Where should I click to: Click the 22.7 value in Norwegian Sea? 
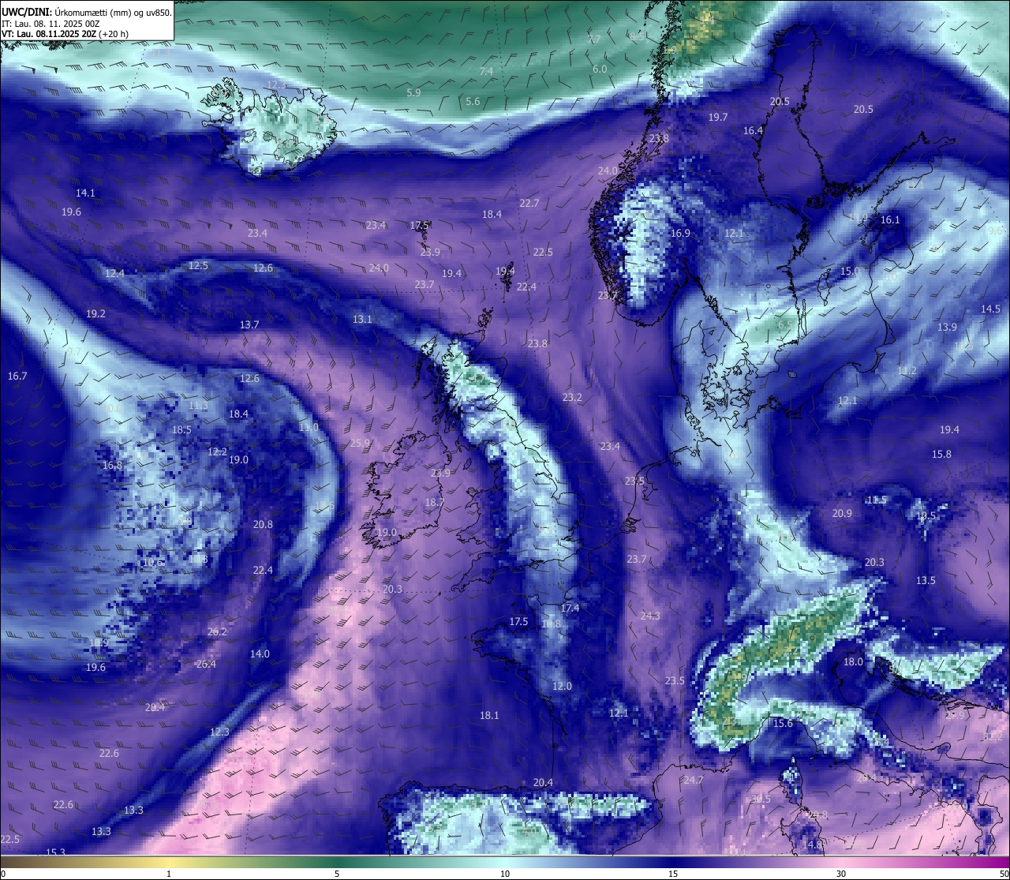coord(529,203)
